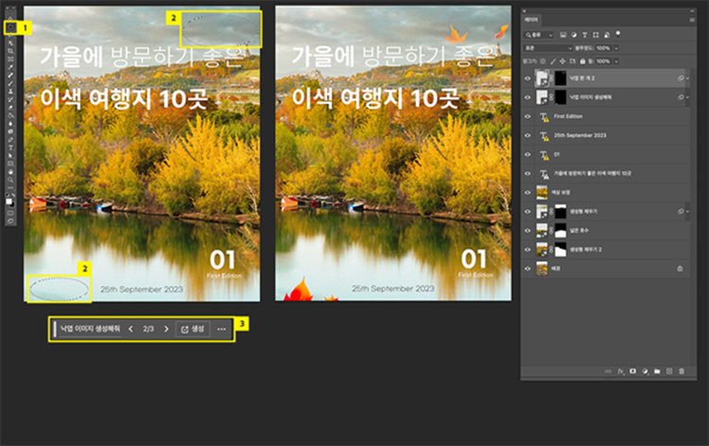The height and width of the screenshot is (446, 709).
Task: Switch to the 레이어 panel tab
Action: click(x=531, y=20)
